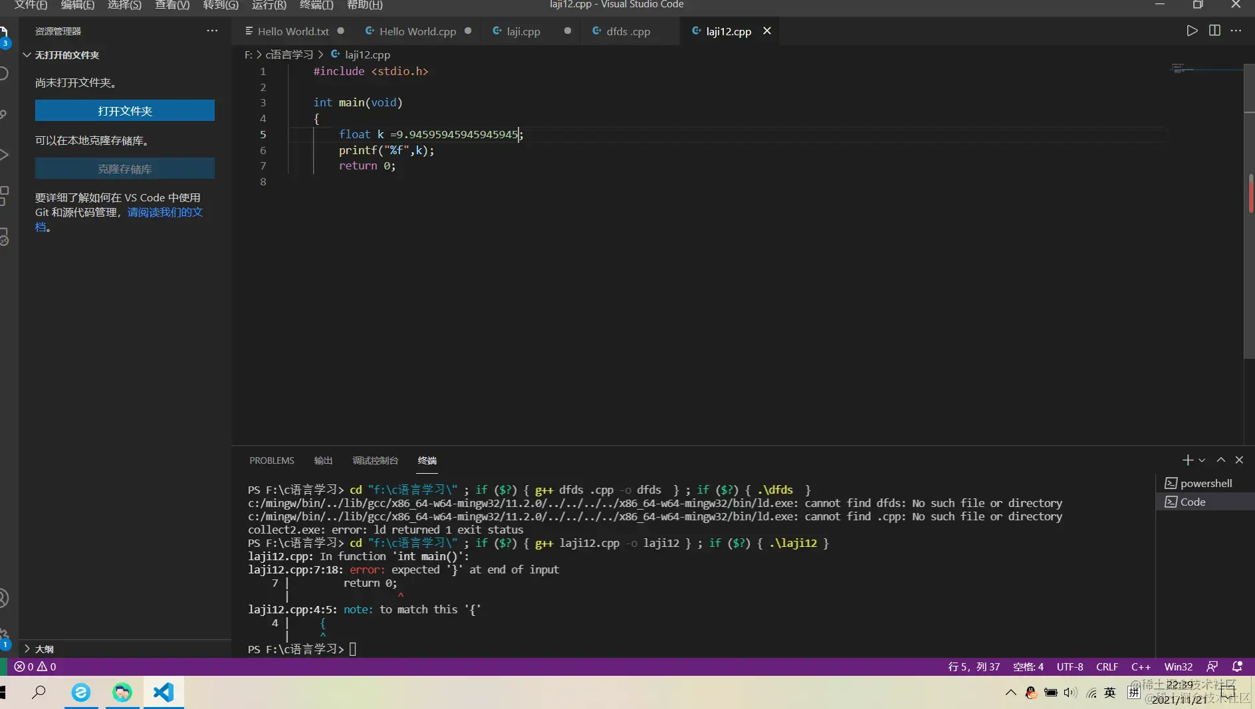1255x709 pixels.
Task: Click the feedback icon in status bar
Action: [x=1212, y=666]
